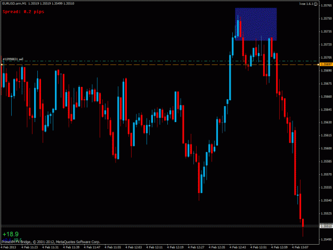The width and height of the screenshot is (333, 250).
Task: Click the 1.35690 price scale label
Action: 327,70
